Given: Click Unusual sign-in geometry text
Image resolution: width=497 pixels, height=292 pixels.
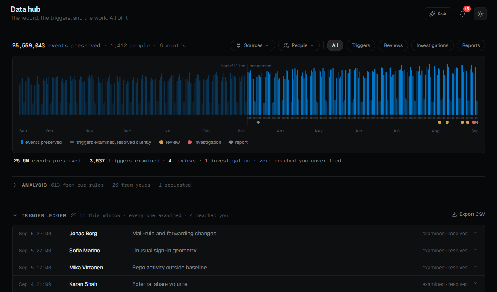Looking at the screenshot, I should point(164,251).
